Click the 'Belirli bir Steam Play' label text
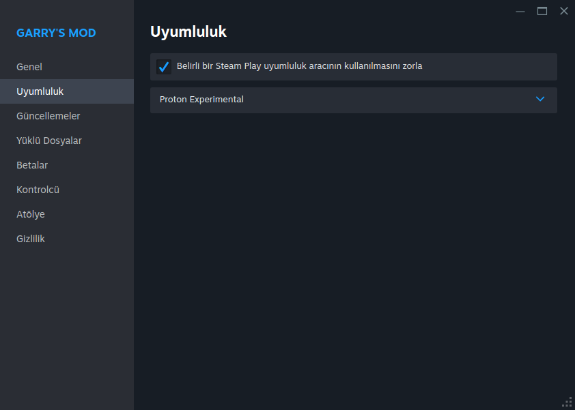Screen dimensions: 575x410 pyautogui.click(x=299, y=66)
